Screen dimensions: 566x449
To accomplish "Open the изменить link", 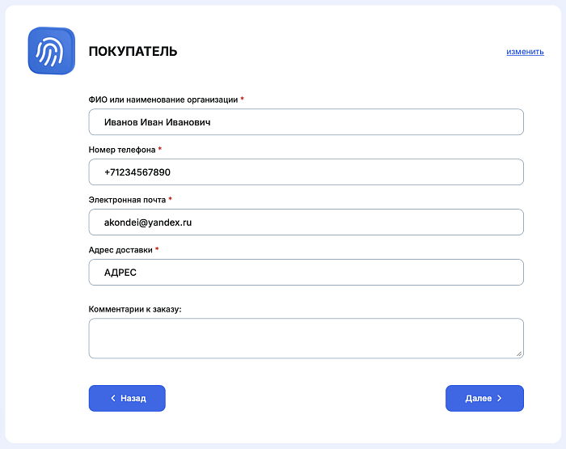I will (x=525, y=52).
